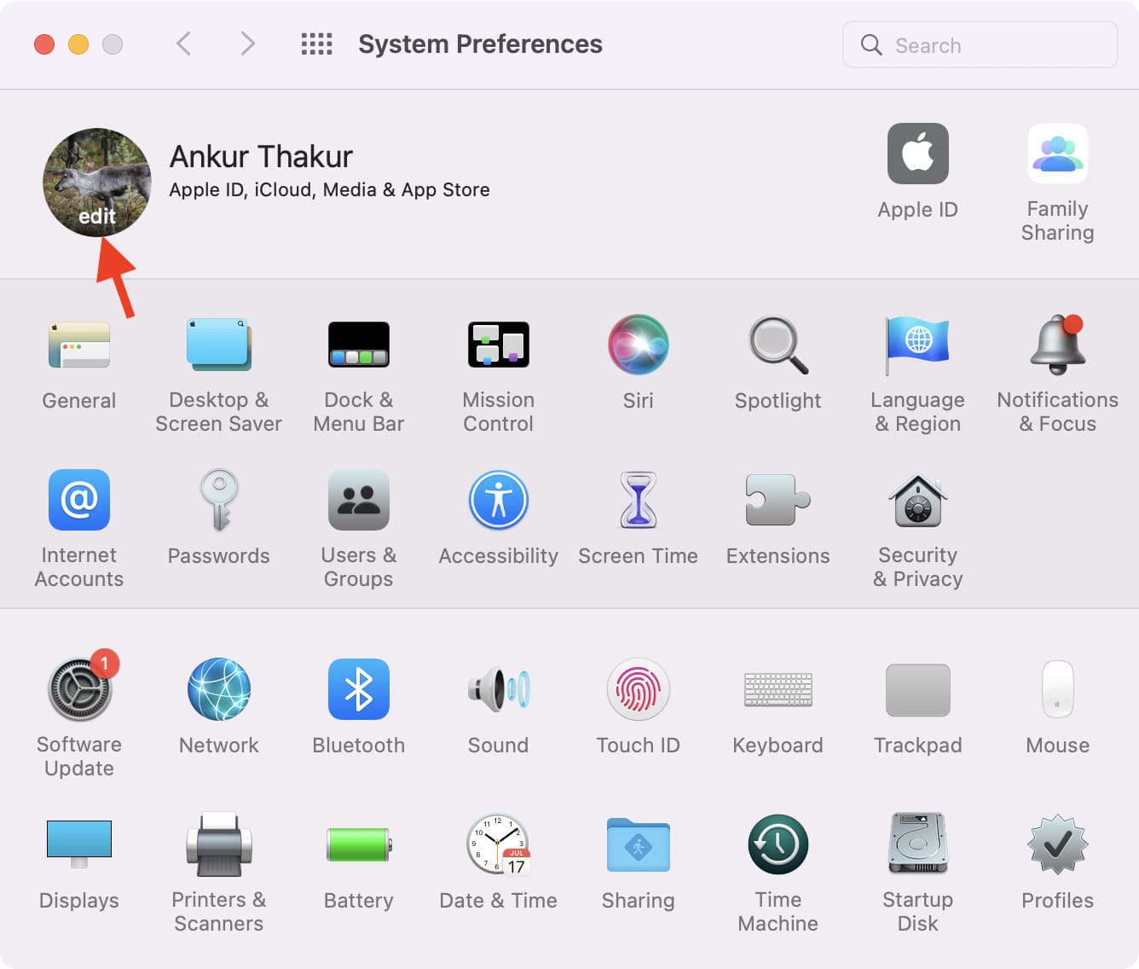This screenshot has height=969, width=1139.
Task: Click the Ankur Thakur account name
Action: (x=261, y=156)
